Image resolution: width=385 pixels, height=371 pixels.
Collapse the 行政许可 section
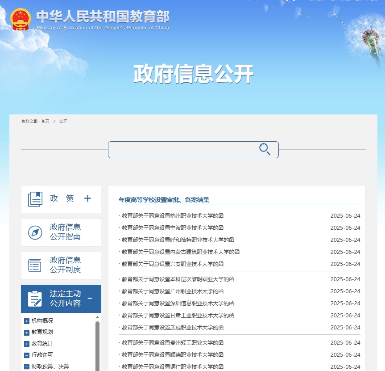pos(27,354)
